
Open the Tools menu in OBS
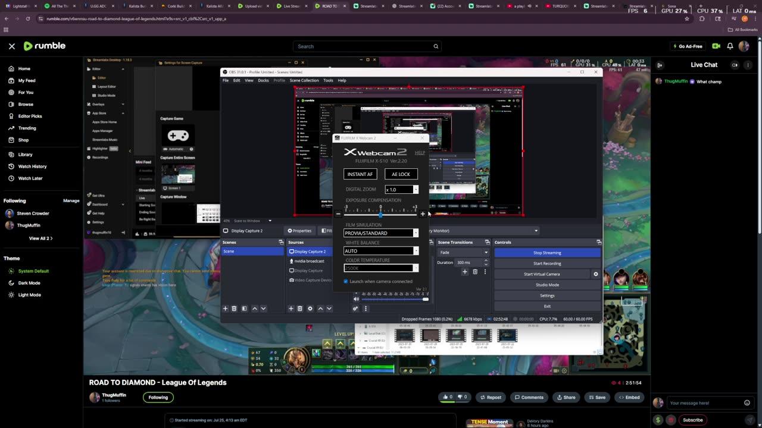328,80
